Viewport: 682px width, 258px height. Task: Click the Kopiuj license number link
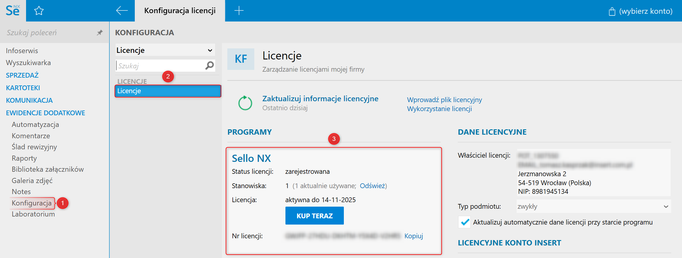tap(414, 236)
